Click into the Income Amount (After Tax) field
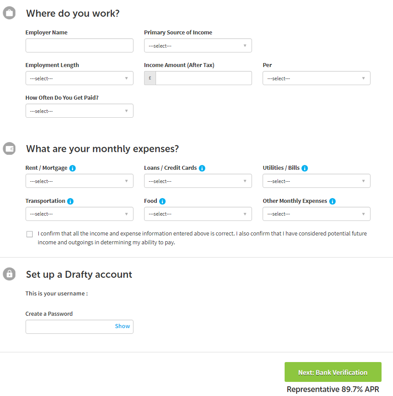The image size is (393, 396). tap(204, 78)
